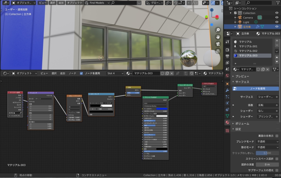Open the Scene properties tab
The image size is (281, 178).
tap(227, 69)
